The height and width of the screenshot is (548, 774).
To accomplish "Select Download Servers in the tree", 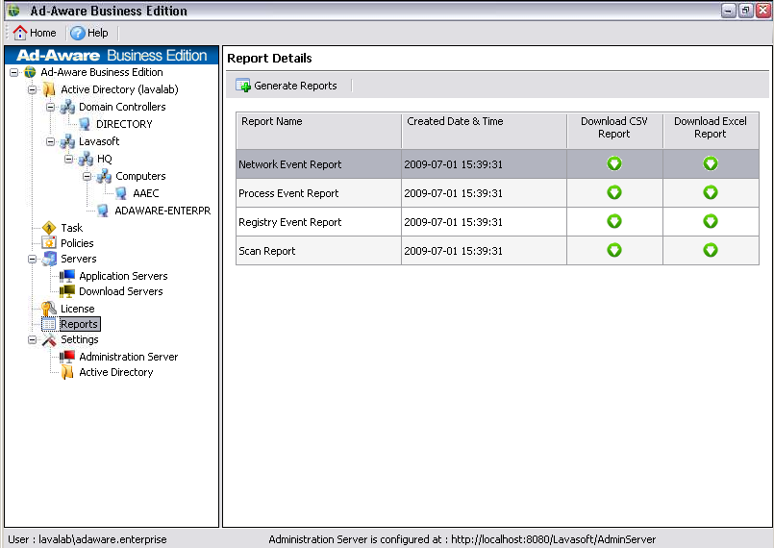I will point(121,291).
